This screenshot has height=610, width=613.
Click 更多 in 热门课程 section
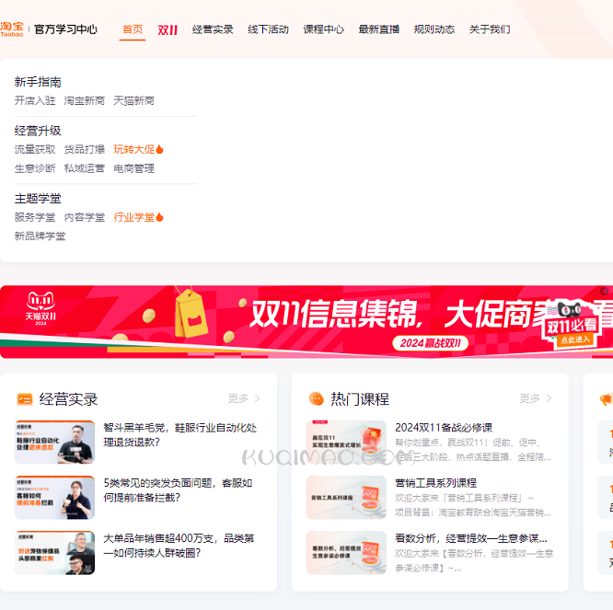click(x=530, y=398)
